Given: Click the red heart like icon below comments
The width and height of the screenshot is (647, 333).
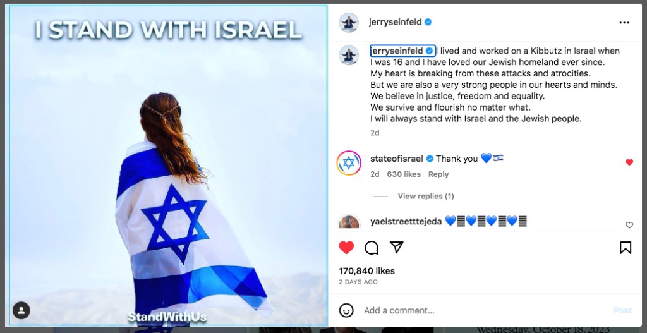Looking at the screenshot, I should point(346,248).
